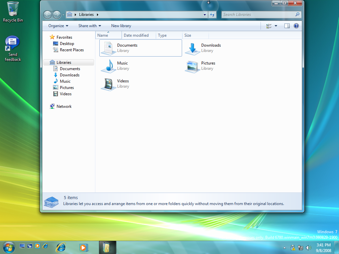Expand the Share with dropdown

pyautogui.click(x=90, y=26)
